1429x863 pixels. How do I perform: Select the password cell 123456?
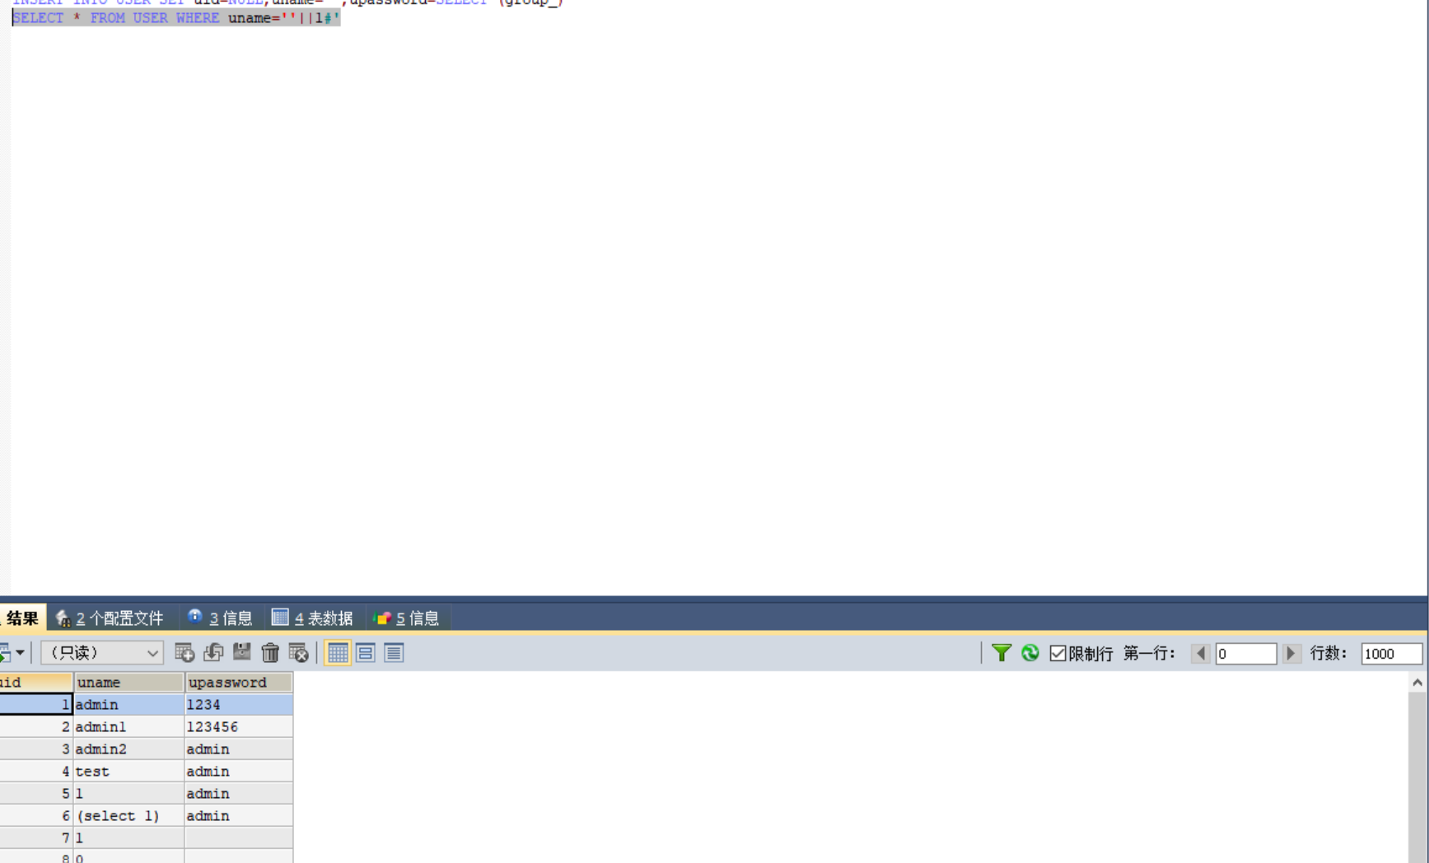[239, 727]
